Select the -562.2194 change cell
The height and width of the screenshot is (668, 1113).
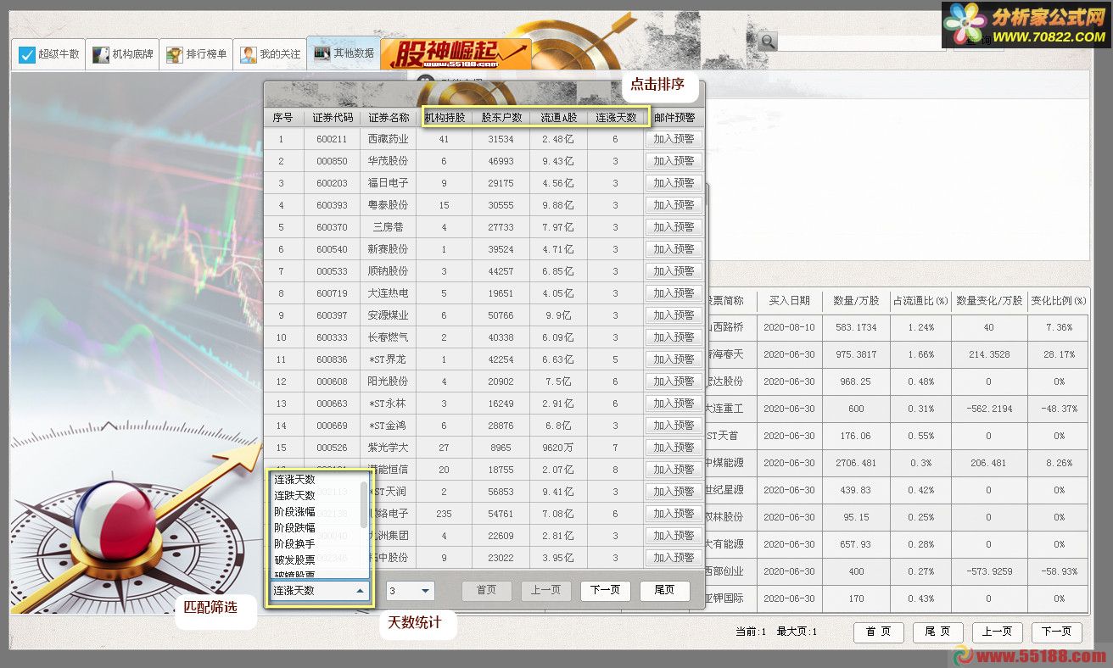[x=989, y=409]
